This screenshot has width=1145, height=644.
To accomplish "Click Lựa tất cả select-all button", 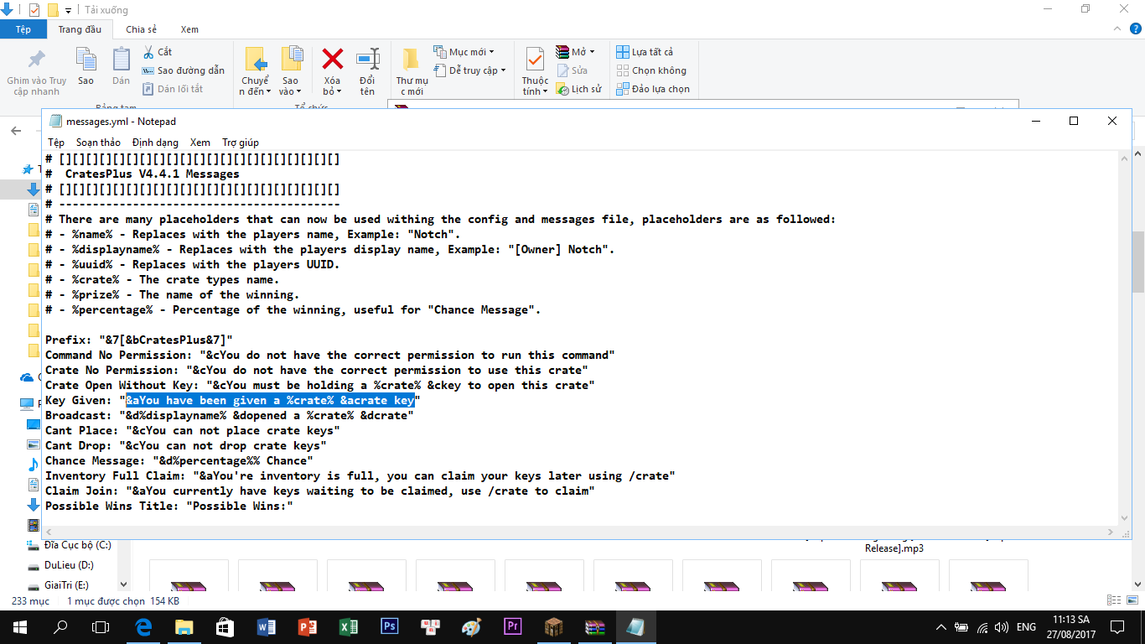I will click(645, 52).
